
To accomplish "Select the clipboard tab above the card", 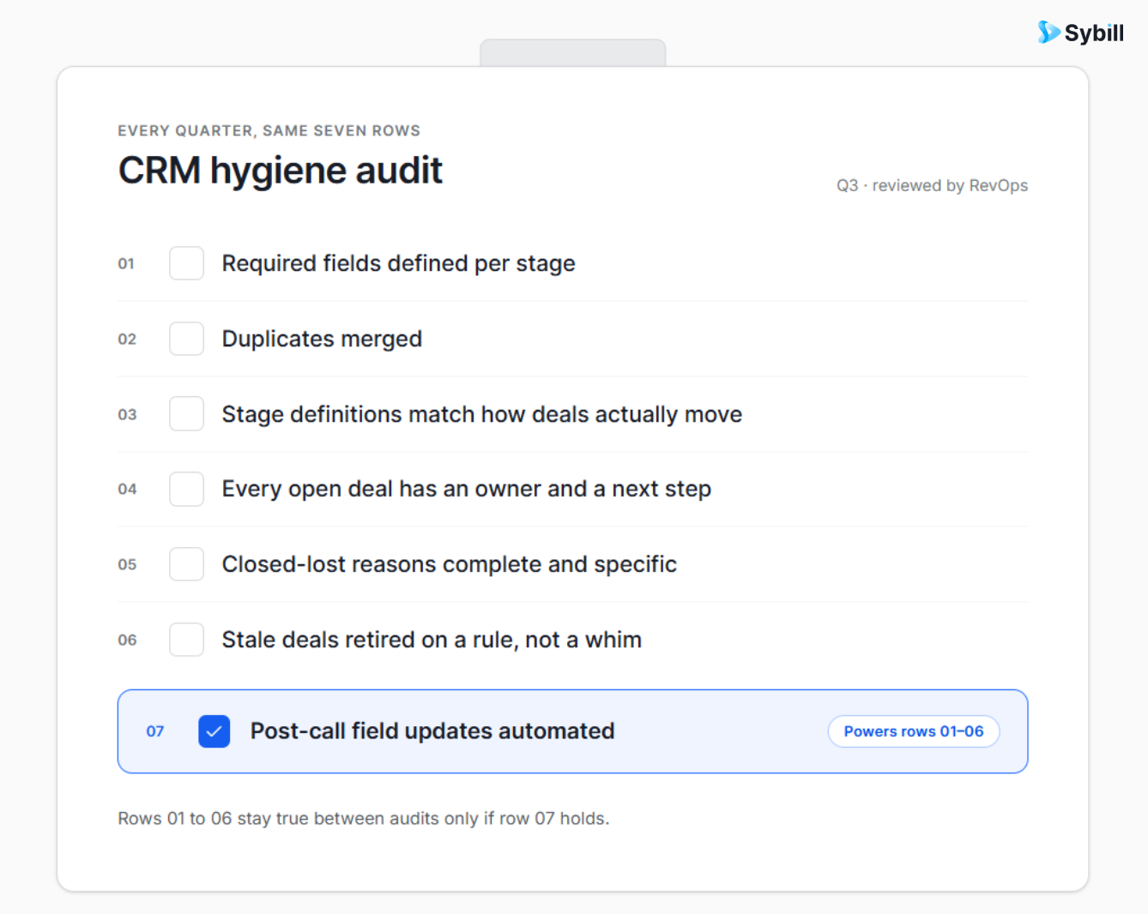I will (573, 52).
